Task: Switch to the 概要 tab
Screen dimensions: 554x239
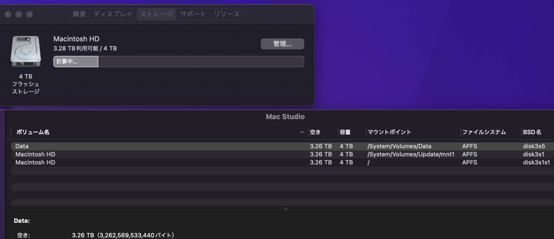Action: (x=79, y=14)
